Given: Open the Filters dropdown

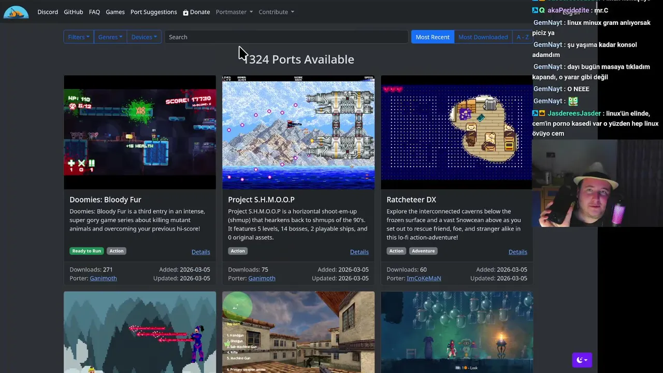Looking at the screenshot, I should point(79,37).
